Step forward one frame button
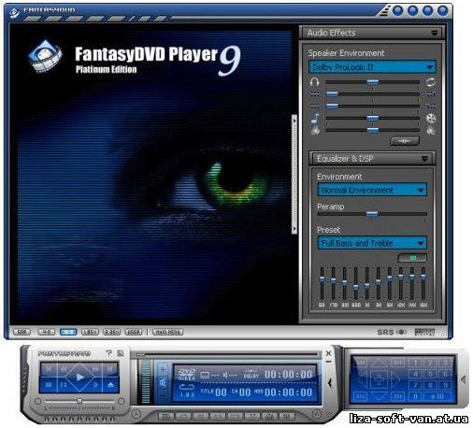The width and height of the screenshot is (473, 428). coord(95,385)
